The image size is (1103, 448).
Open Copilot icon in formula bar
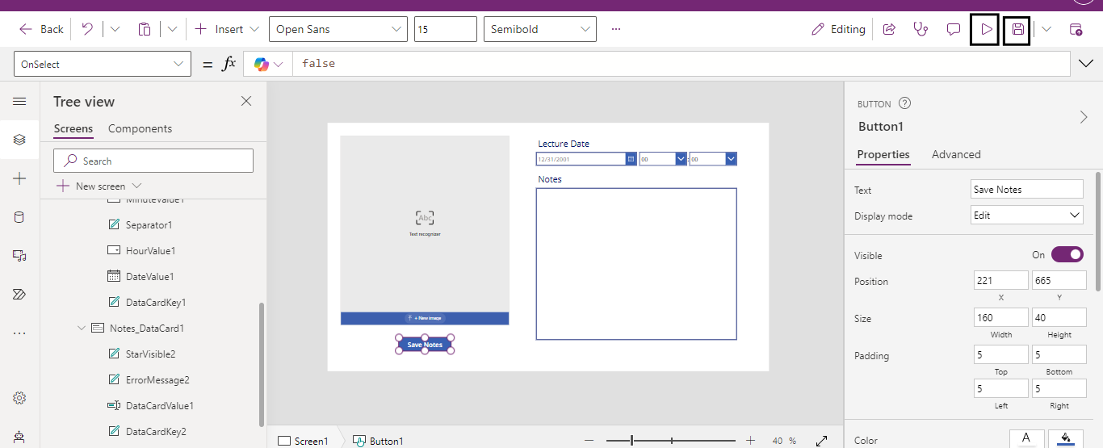click(262, 64)
